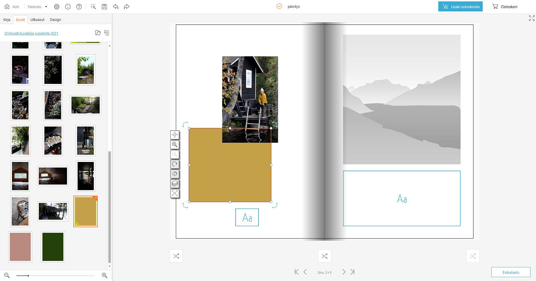Select the rotate tool in image toolbar
The image size is (536, 281).
175,164
